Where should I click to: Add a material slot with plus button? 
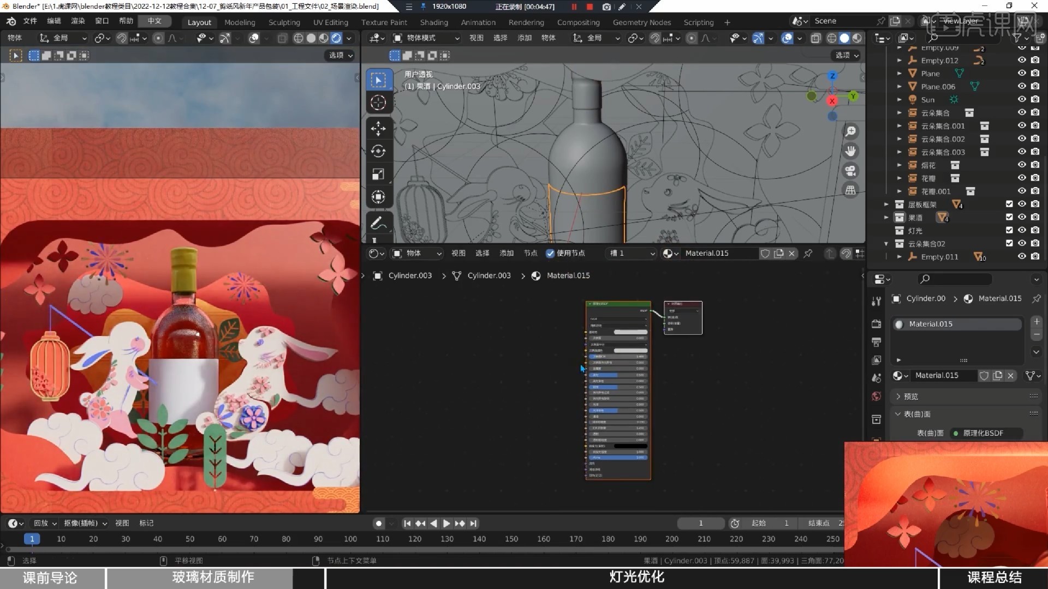(1037, 322)
